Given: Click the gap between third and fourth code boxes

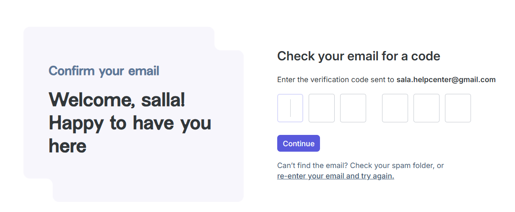Looking at the screenshot, I should click(x=374, y=108).
